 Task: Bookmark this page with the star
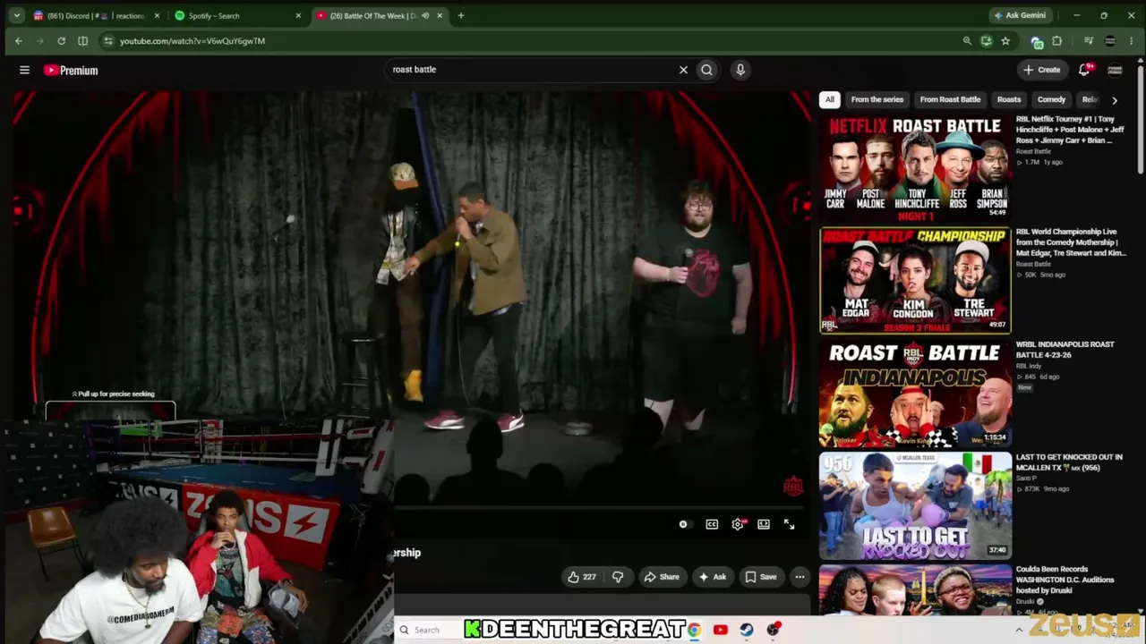[x=1005, y=41]
